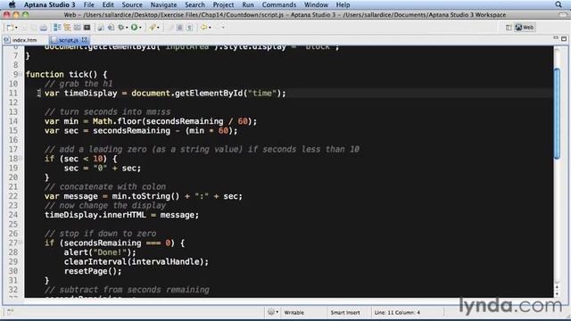Viewport: 571px width, 321px height.
Task: Click the vertical scrollbar thumb of the editor
Action: (x=557, y=113)
